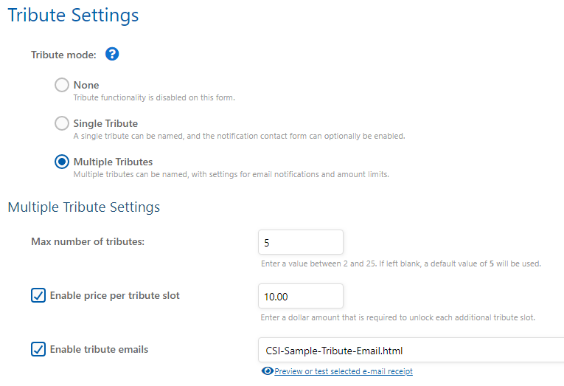The image size is (564, 386).
Task: Click the blue Tribute mode help icon
Action: pos(112,54)
